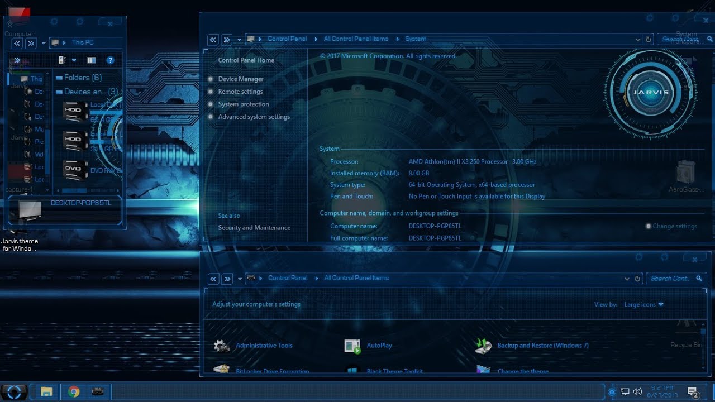715x402 pixels.
Task: Open address history dropdown in System window
Action: [x=638, y=40]
